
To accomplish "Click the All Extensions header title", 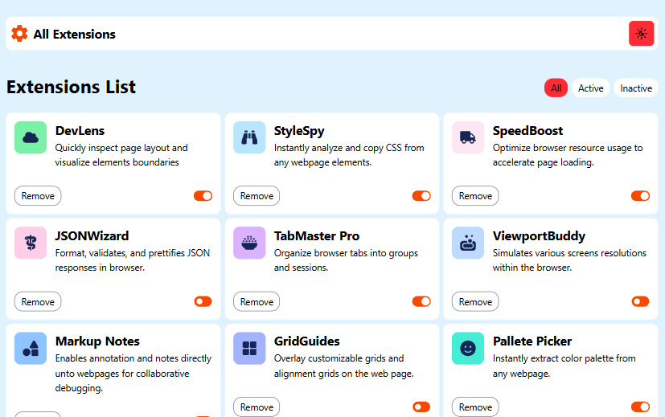I will click(74, 34).
